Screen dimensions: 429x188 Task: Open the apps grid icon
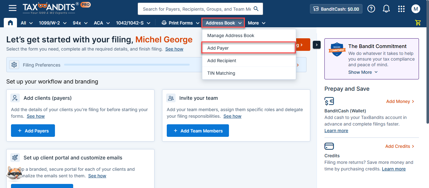pyautogui.click(x=401, y=9)
